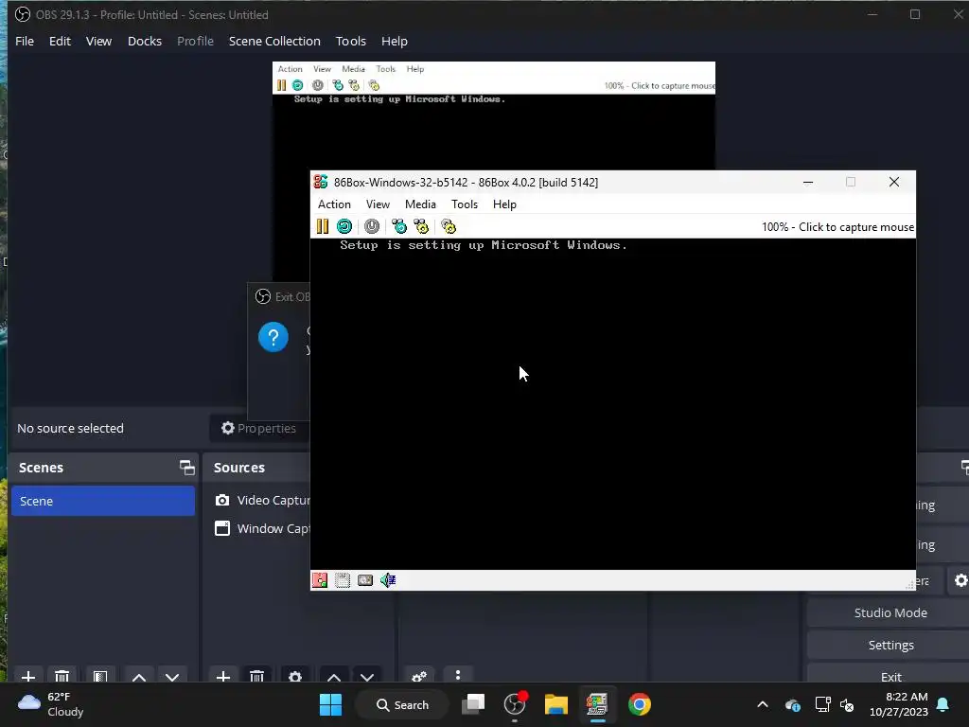Click the hard disk status icon
The height and width of the screenshot is (727, 969).
(x=365, y=580)
